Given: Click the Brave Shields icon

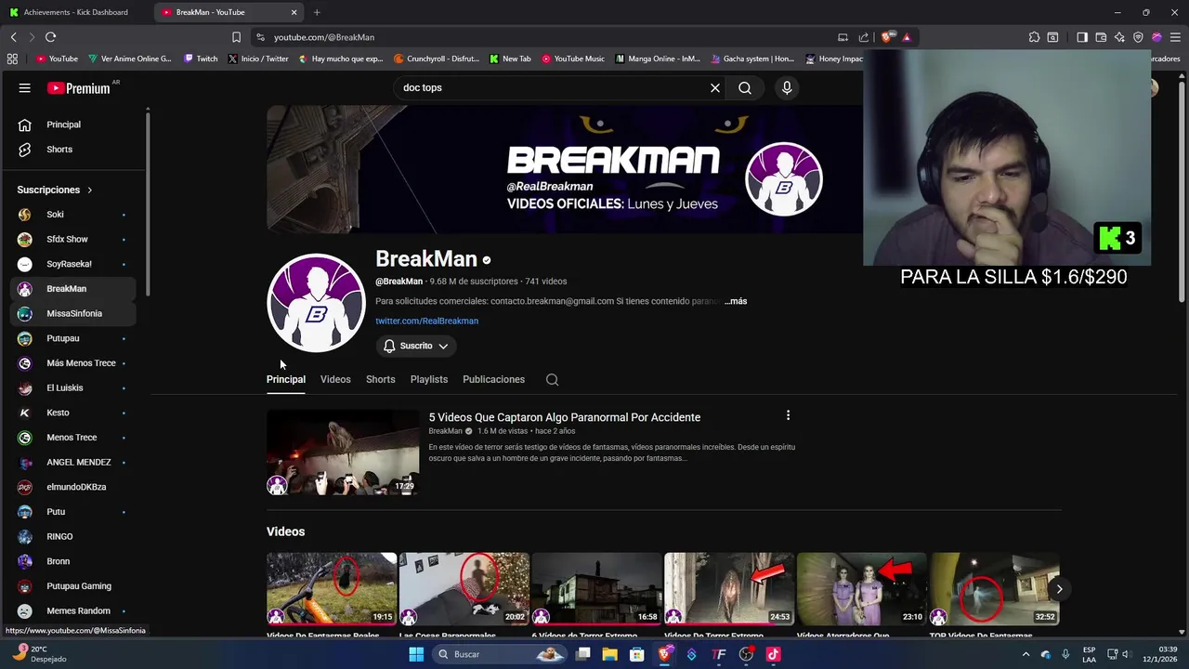Looking at the screenshot, I should (x=887, y=37).
